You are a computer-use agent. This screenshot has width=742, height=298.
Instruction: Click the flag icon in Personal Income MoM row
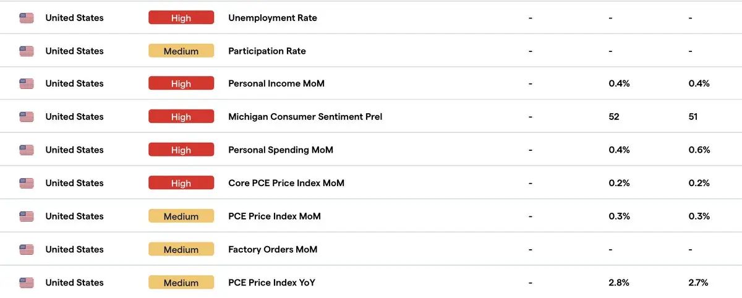click(27, 83)
